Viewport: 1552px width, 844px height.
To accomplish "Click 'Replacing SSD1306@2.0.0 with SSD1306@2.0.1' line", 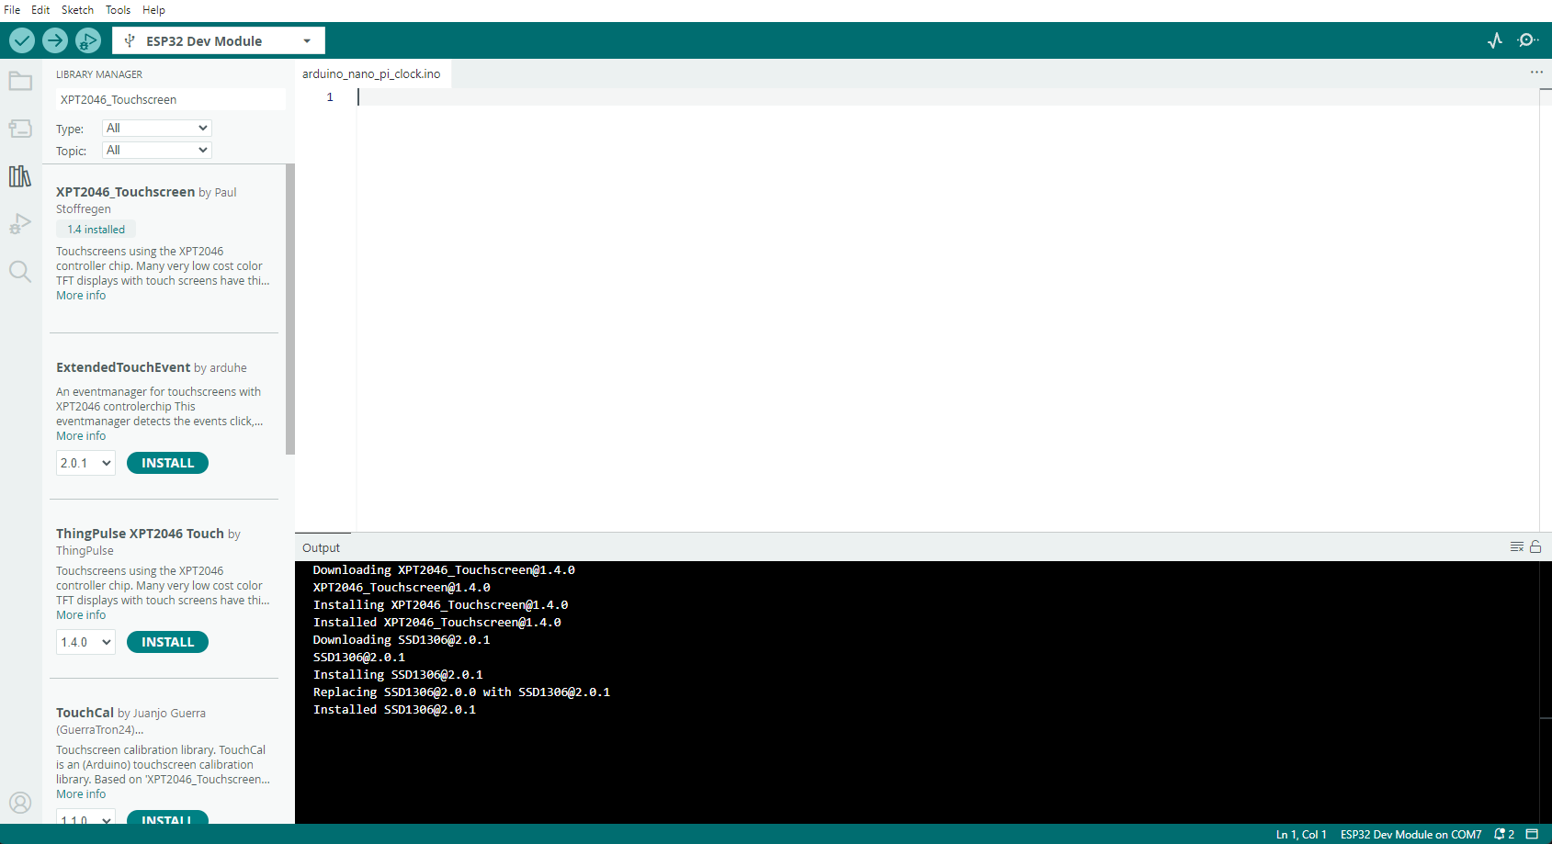I will point(461,692).
